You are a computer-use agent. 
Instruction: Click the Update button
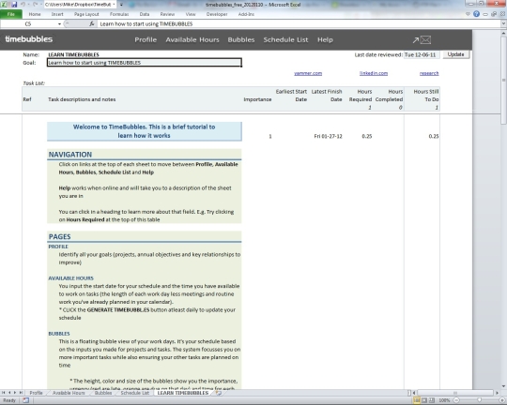(455, 54)
